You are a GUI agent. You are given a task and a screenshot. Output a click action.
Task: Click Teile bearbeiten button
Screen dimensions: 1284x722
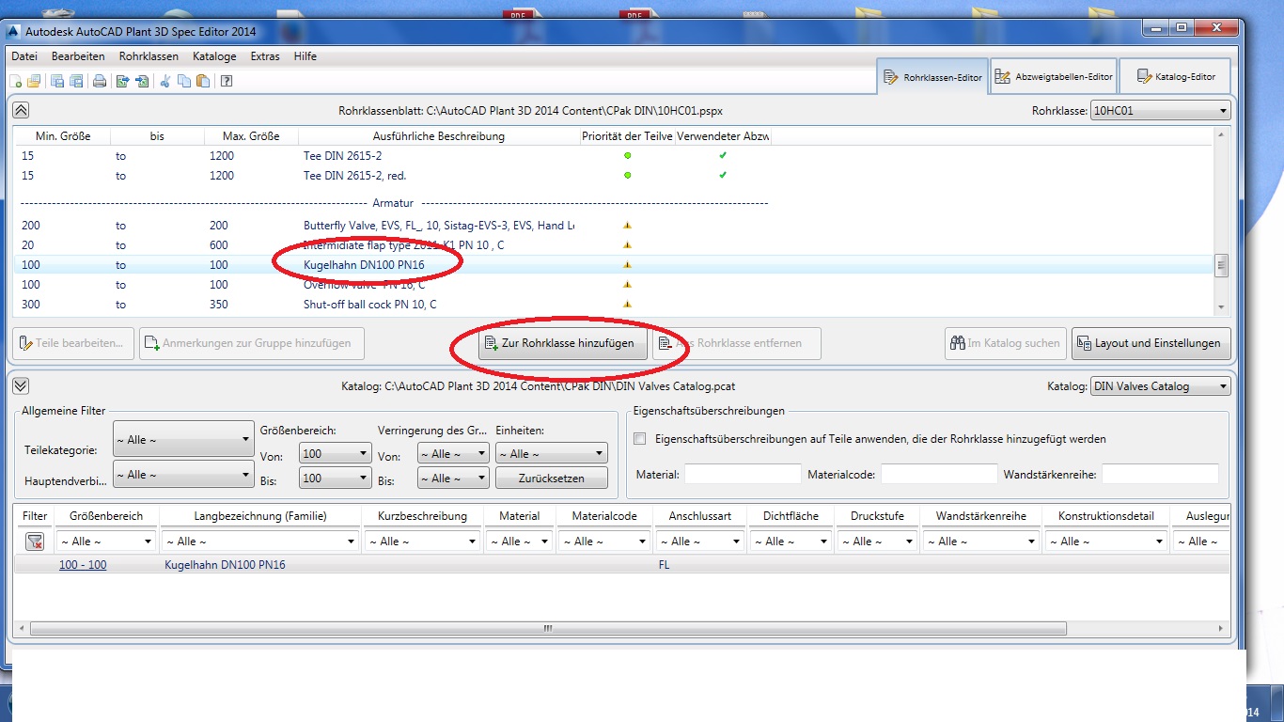pos(73,343)
